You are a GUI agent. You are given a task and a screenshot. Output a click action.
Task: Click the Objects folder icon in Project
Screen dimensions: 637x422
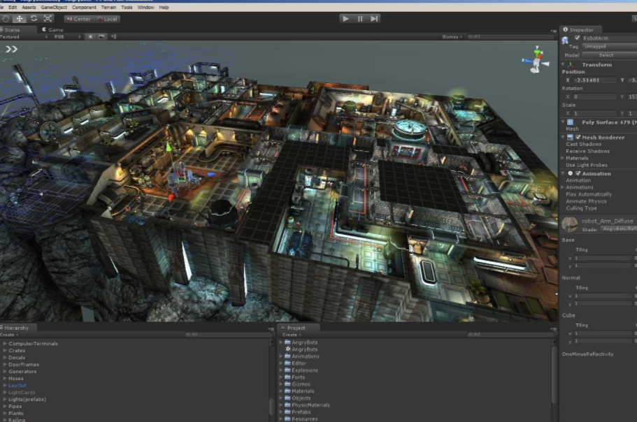[x=287, y=398]
